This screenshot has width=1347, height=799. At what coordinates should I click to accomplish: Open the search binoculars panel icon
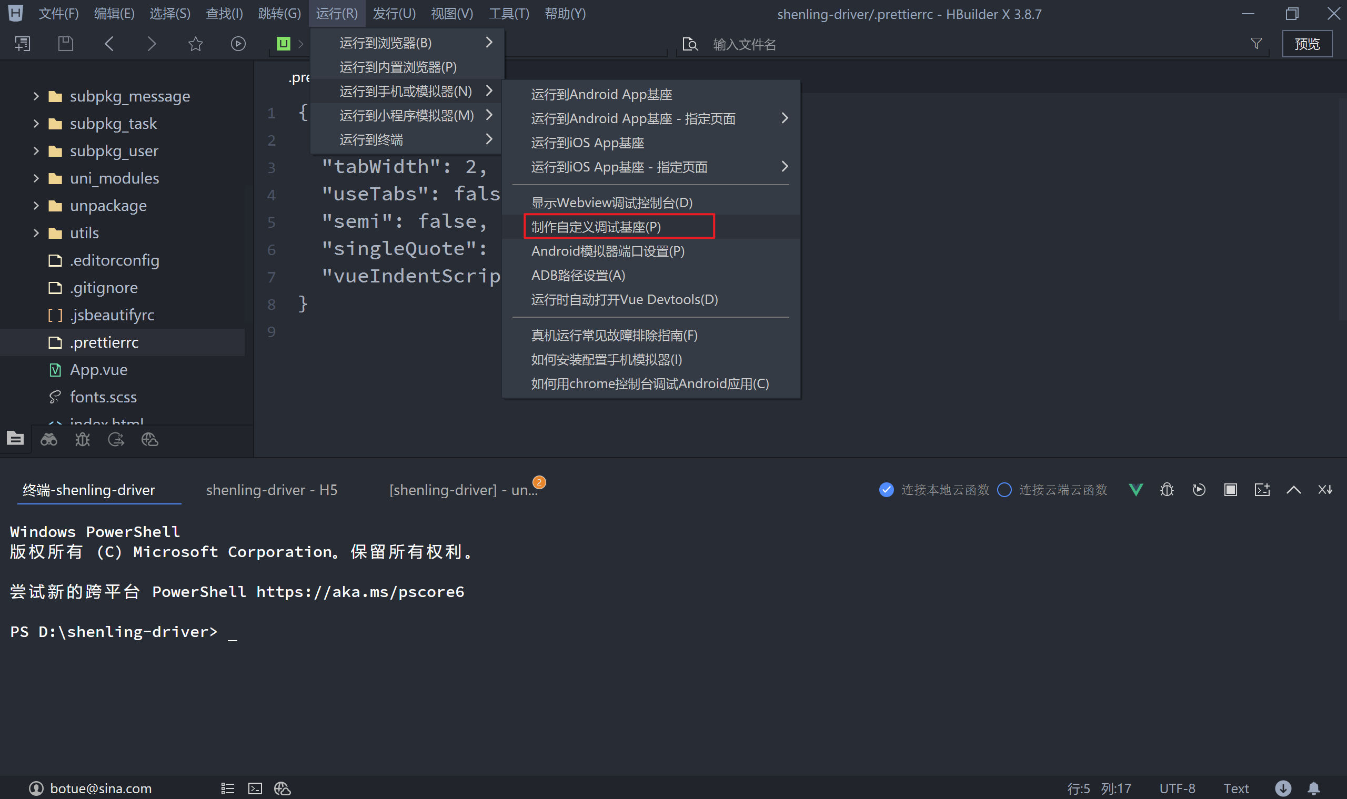point(49,439)
